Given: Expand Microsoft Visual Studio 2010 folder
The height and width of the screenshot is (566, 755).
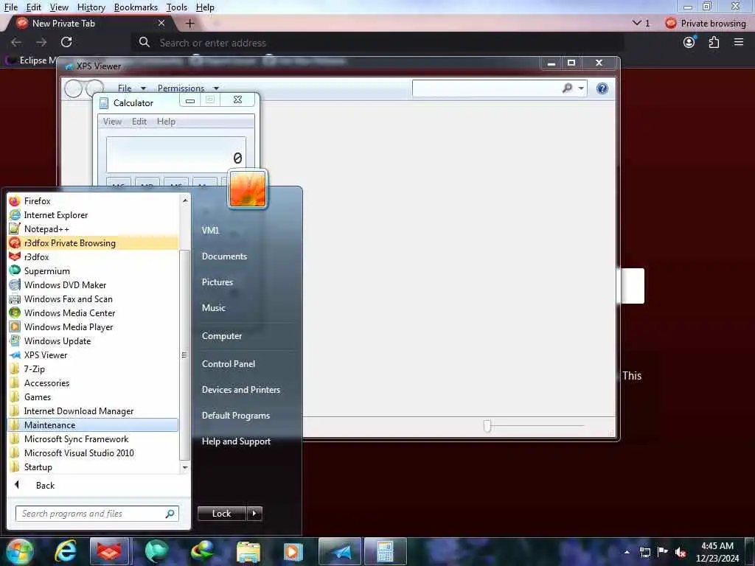Looking at the screenshot, I should [x=93, y=453].
